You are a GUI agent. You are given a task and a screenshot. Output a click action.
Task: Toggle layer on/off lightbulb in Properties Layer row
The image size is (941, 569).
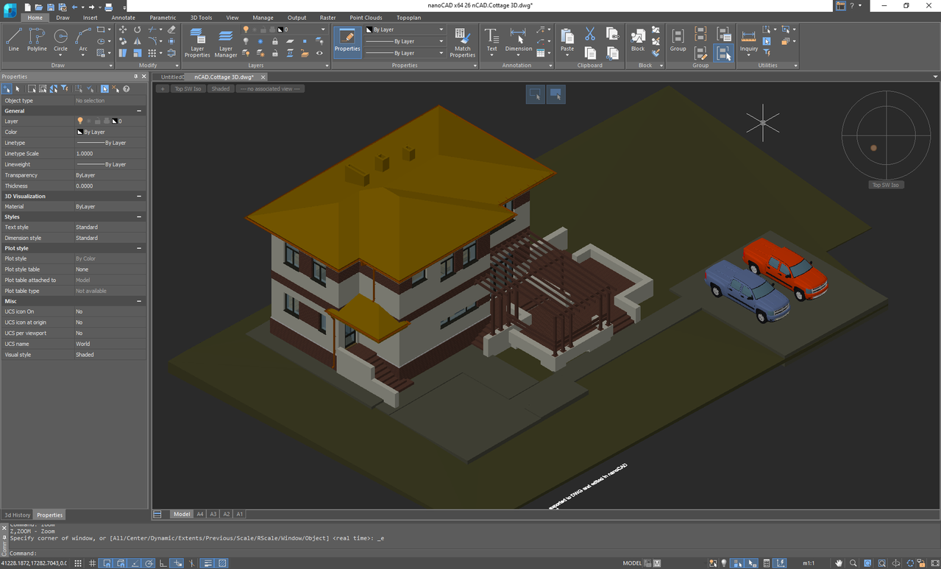coord(80,121)
